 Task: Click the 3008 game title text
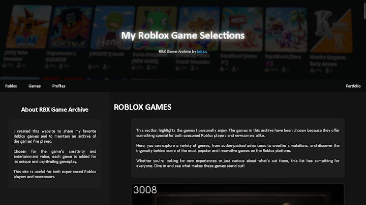145,190
